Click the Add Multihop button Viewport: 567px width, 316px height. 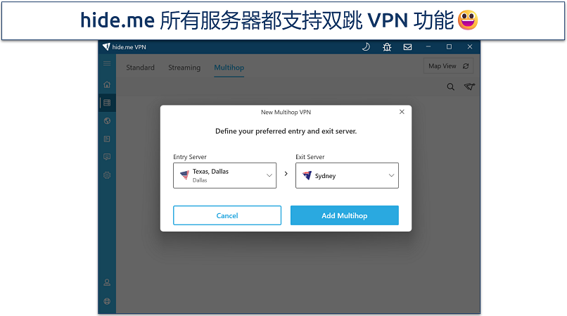[345, 215]
